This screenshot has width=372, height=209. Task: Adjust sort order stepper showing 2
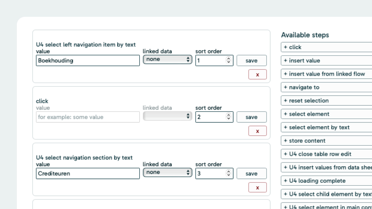click(229, 117)
